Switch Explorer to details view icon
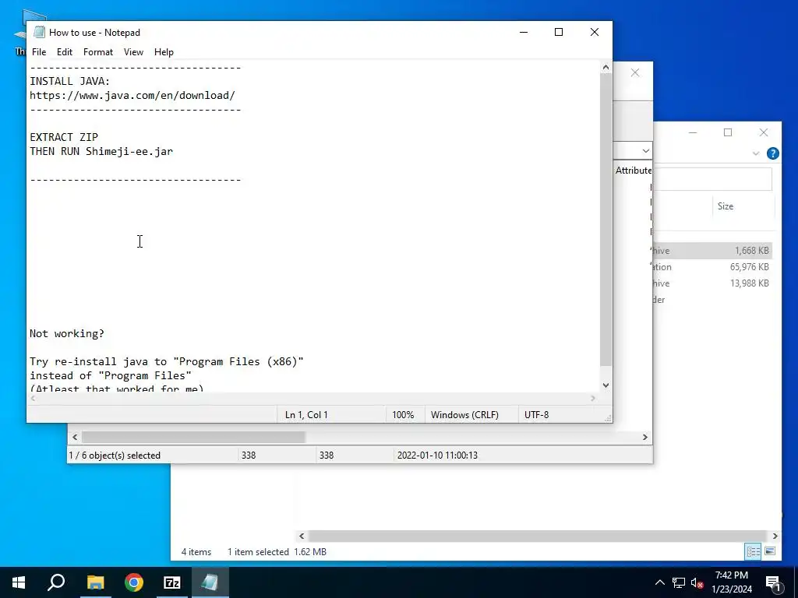798x598 pixels. (753, 551)
